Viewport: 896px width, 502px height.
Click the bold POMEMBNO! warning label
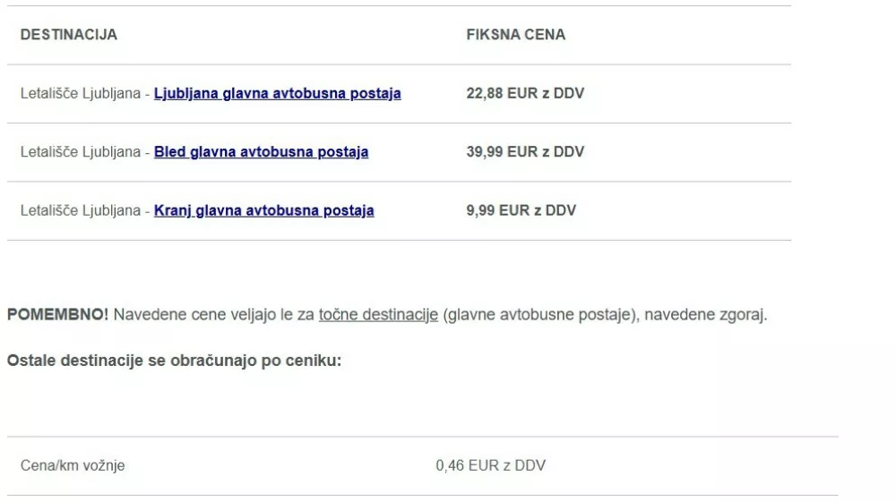click(x=57, y=315)
